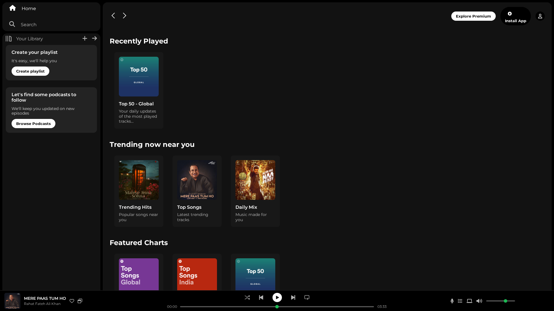Viewport: 554px width, 311px height.
Task: Open Top Songs India chart cover
Action: pos(197,274)
